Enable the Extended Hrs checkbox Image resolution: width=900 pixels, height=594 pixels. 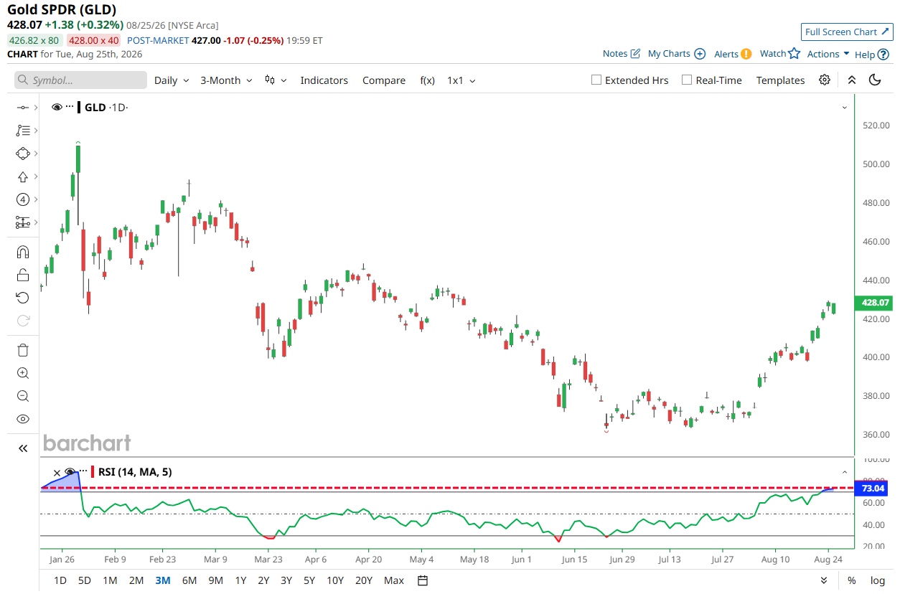[x=596, y=80]
